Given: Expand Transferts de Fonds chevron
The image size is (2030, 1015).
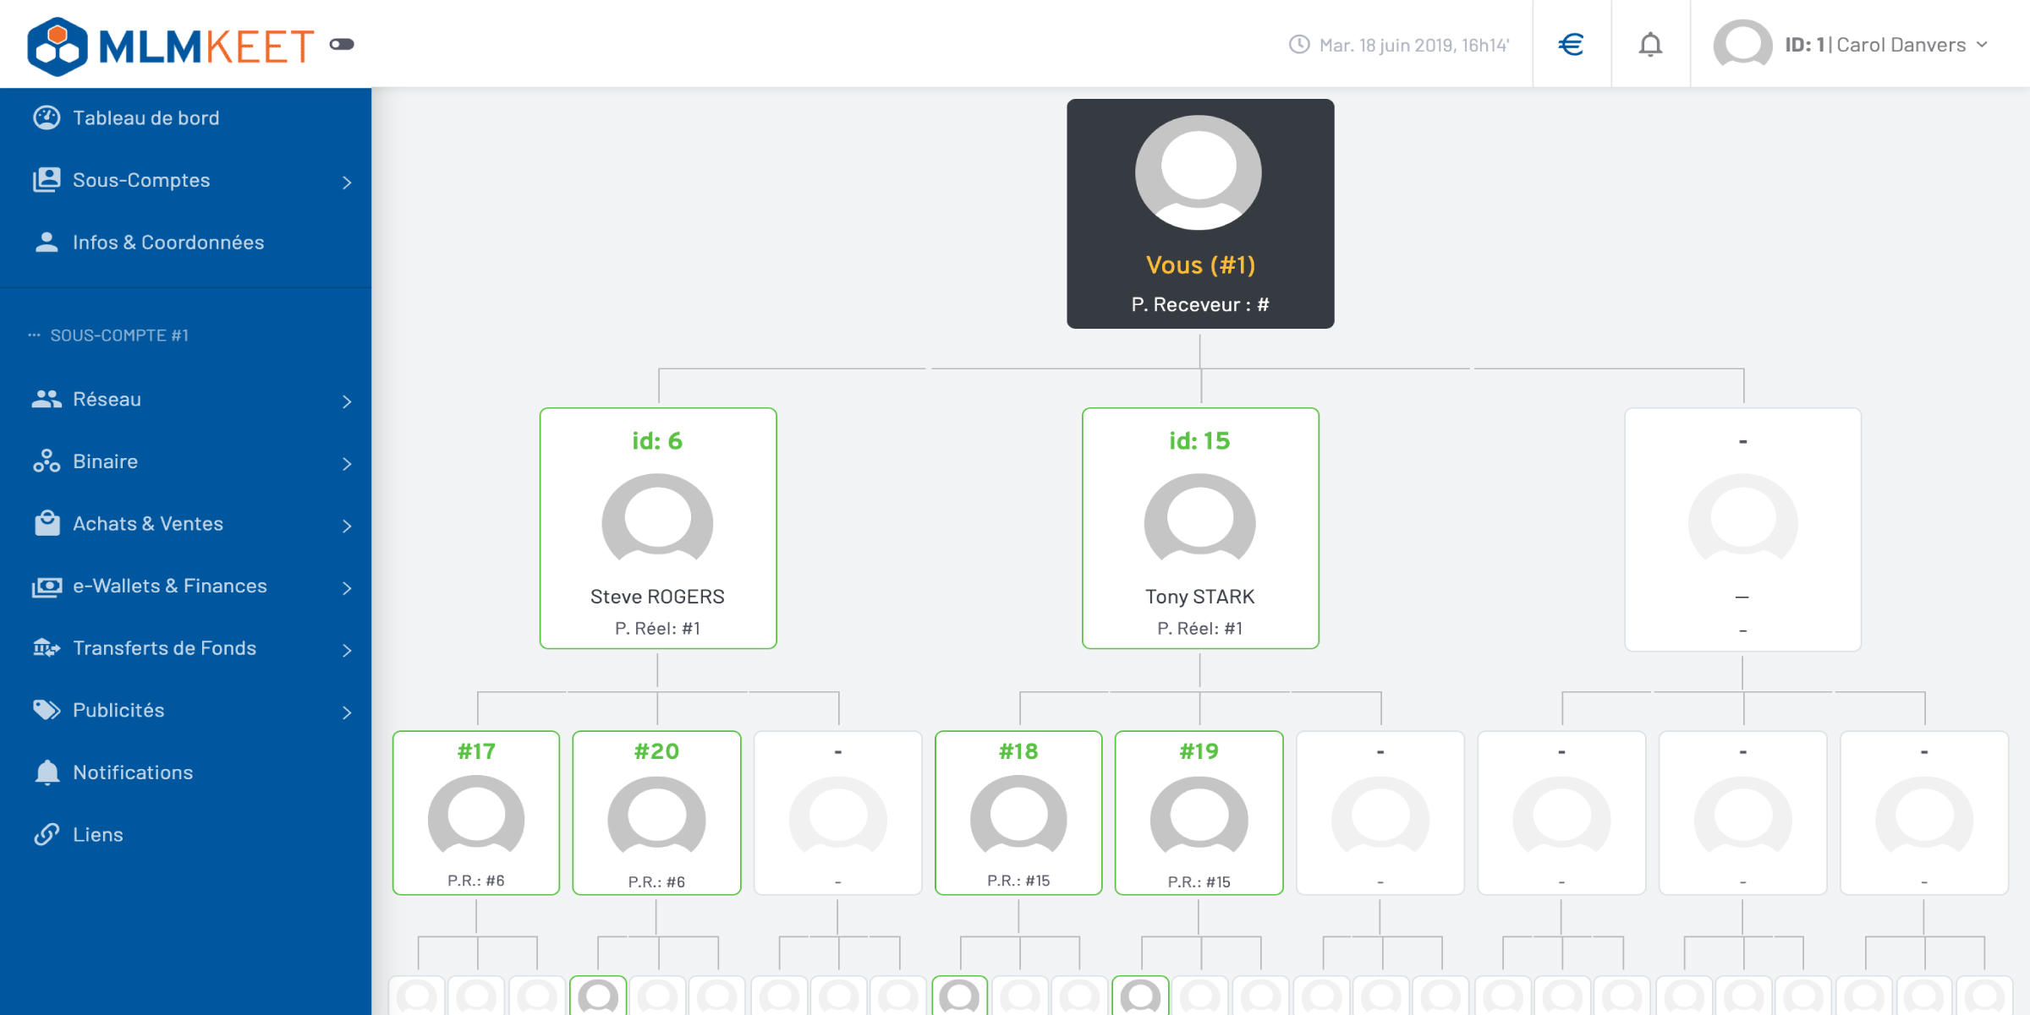Looking at the screenshot, I should click(347, 650).
